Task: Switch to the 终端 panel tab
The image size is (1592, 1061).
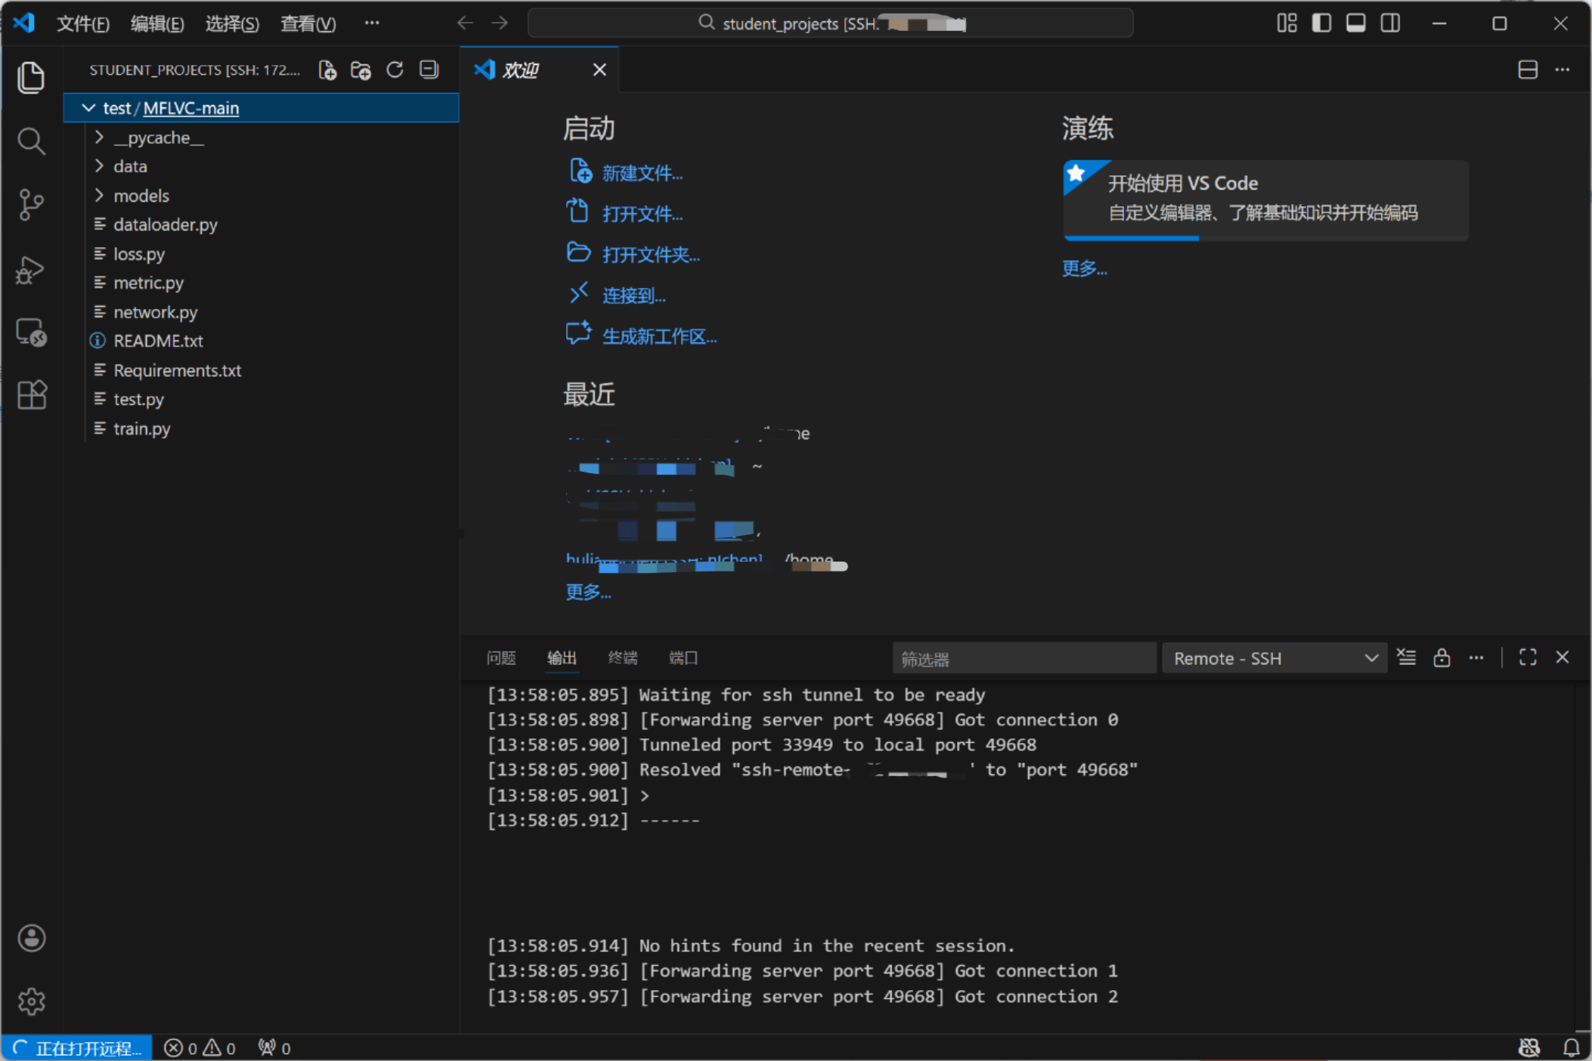Action: coord(622,657)
